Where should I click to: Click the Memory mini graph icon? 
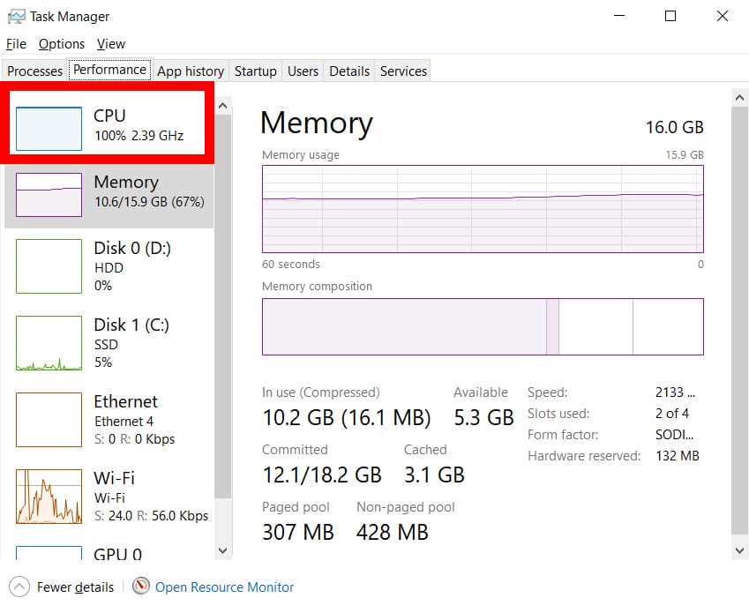[x=49, y=194]
